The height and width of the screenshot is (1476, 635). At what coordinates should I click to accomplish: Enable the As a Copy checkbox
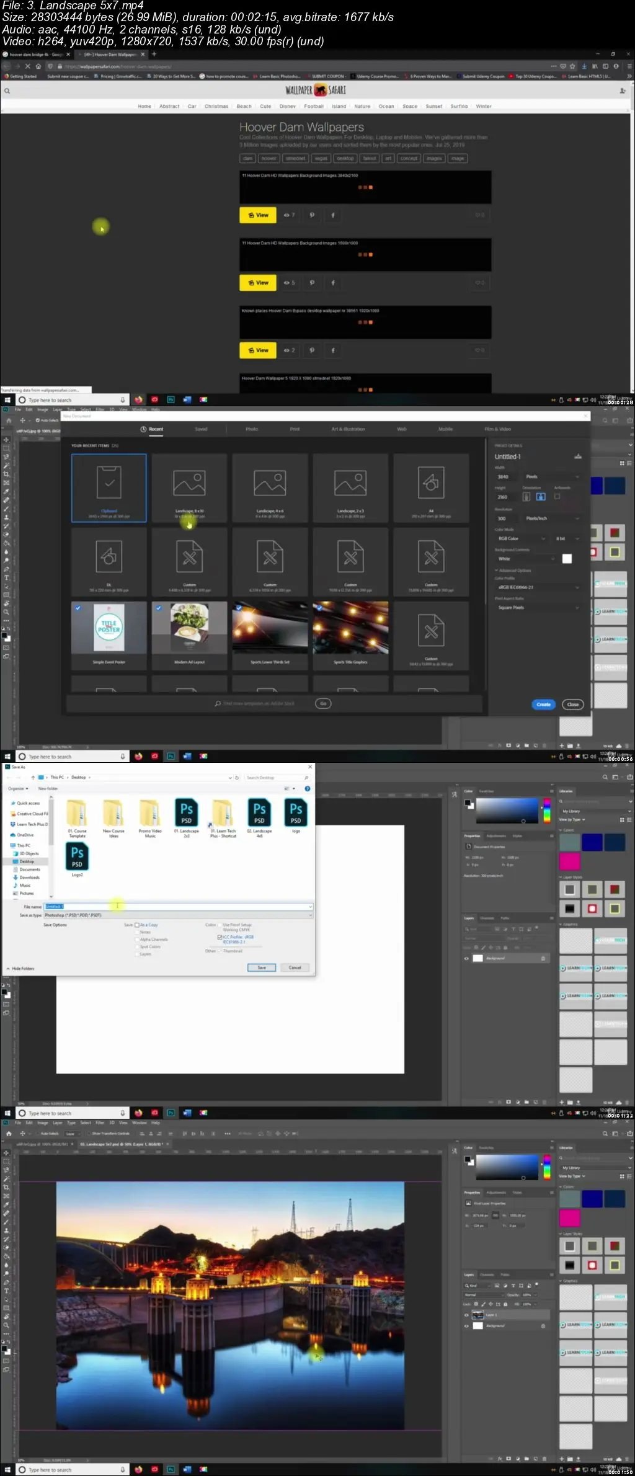point(137,925)
